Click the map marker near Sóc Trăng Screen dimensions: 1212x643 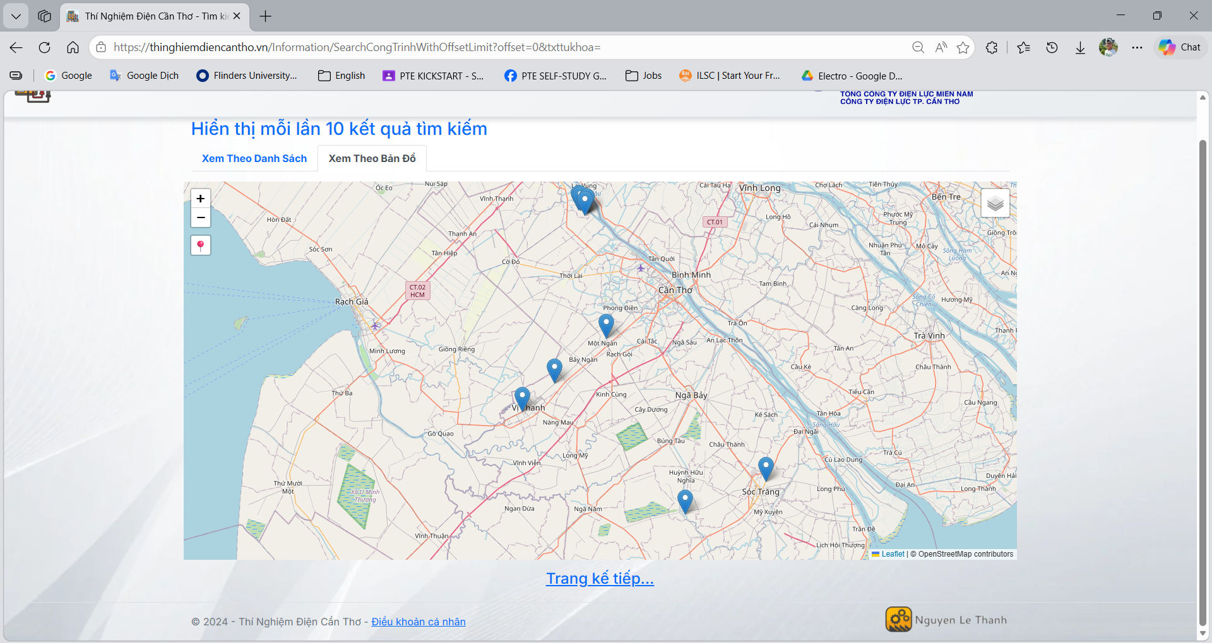coord(766,468)
